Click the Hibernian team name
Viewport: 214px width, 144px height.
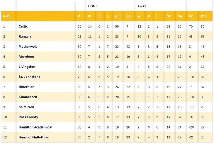(27, 87)
